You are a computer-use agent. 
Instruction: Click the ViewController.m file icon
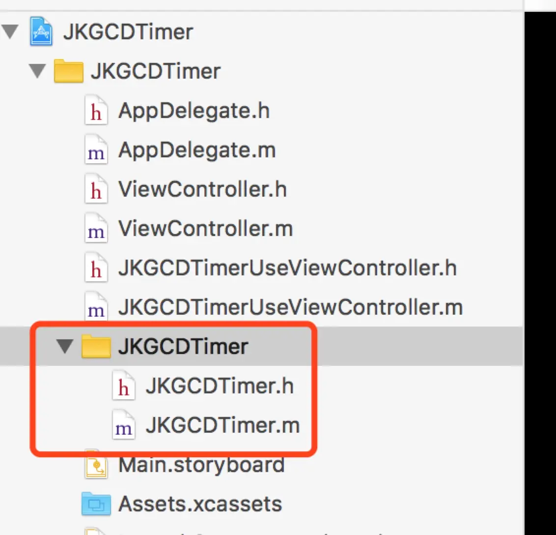tap(96, 229)
